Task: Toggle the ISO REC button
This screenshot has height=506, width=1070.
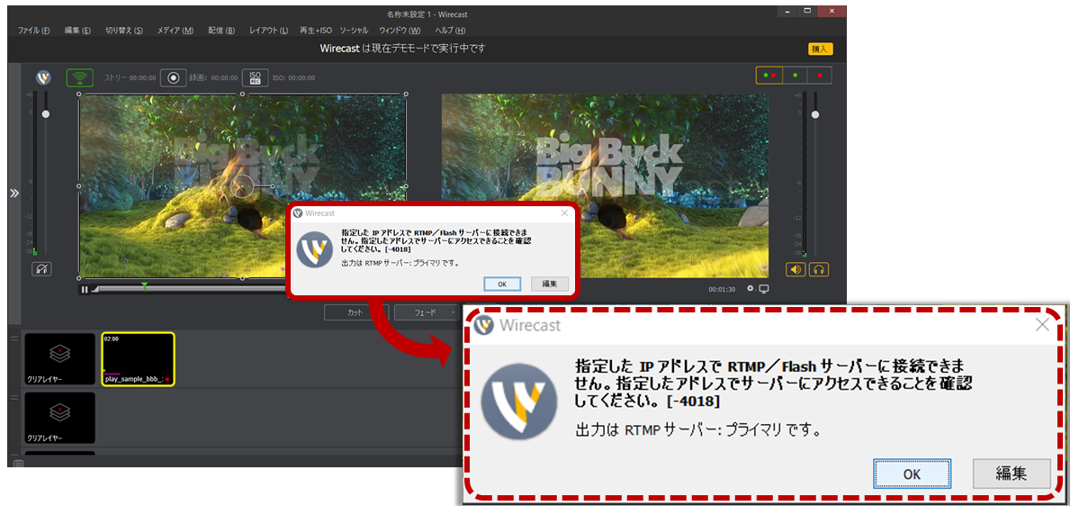Action: [256, 77]
